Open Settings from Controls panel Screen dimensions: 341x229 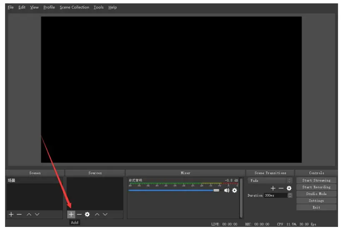pyautogui.click(x=316, y=201)
